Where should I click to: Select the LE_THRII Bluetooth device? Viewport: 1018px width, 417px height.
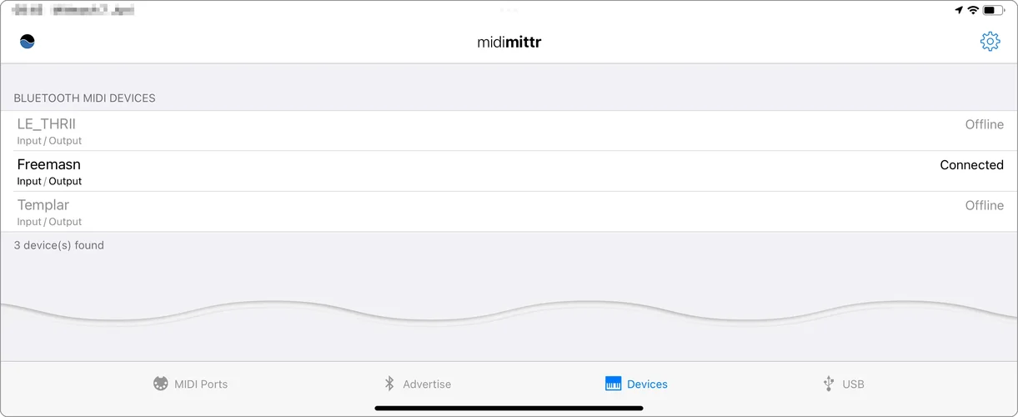47,124
